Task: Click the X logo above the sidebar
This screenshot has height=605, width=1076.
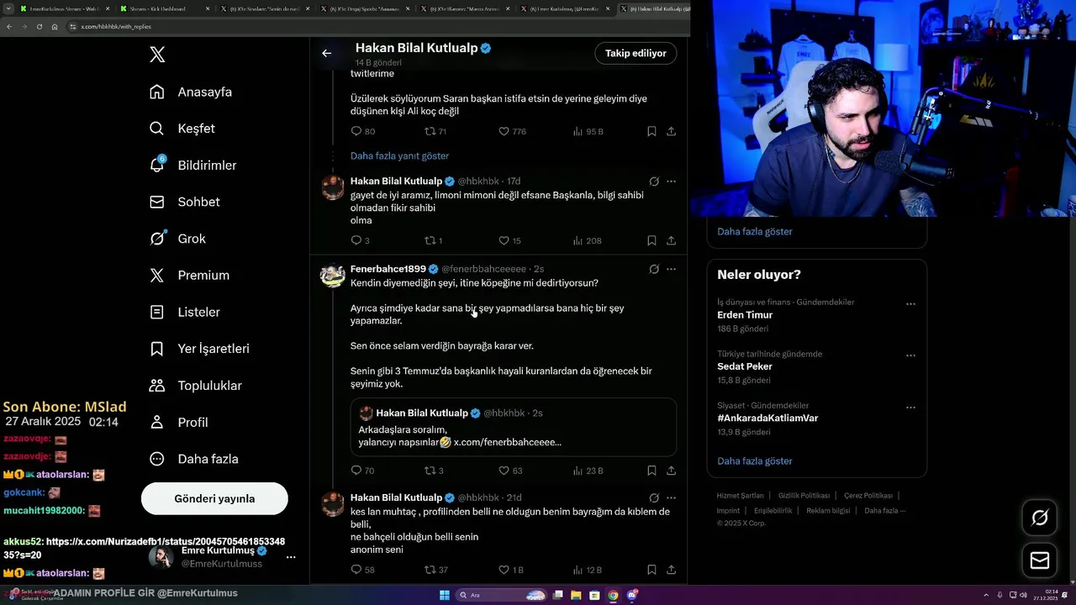Action: pos(157,55)
